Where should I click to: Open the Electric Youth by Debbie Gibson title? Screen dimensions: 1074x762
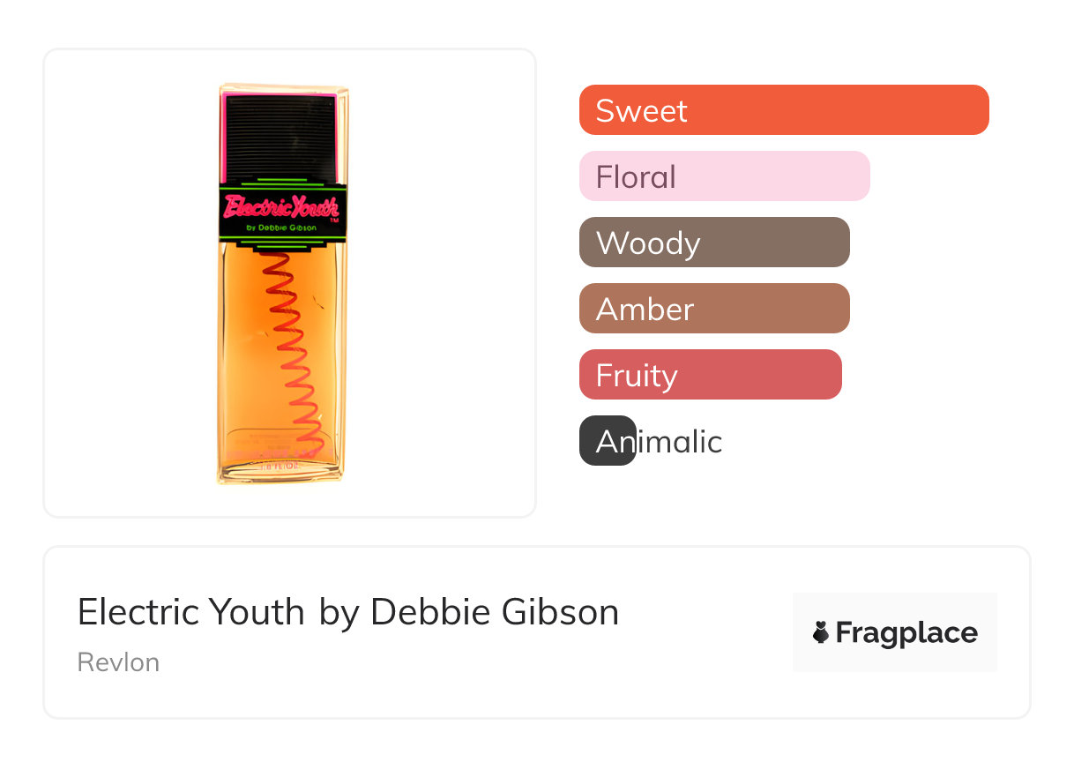347,612
